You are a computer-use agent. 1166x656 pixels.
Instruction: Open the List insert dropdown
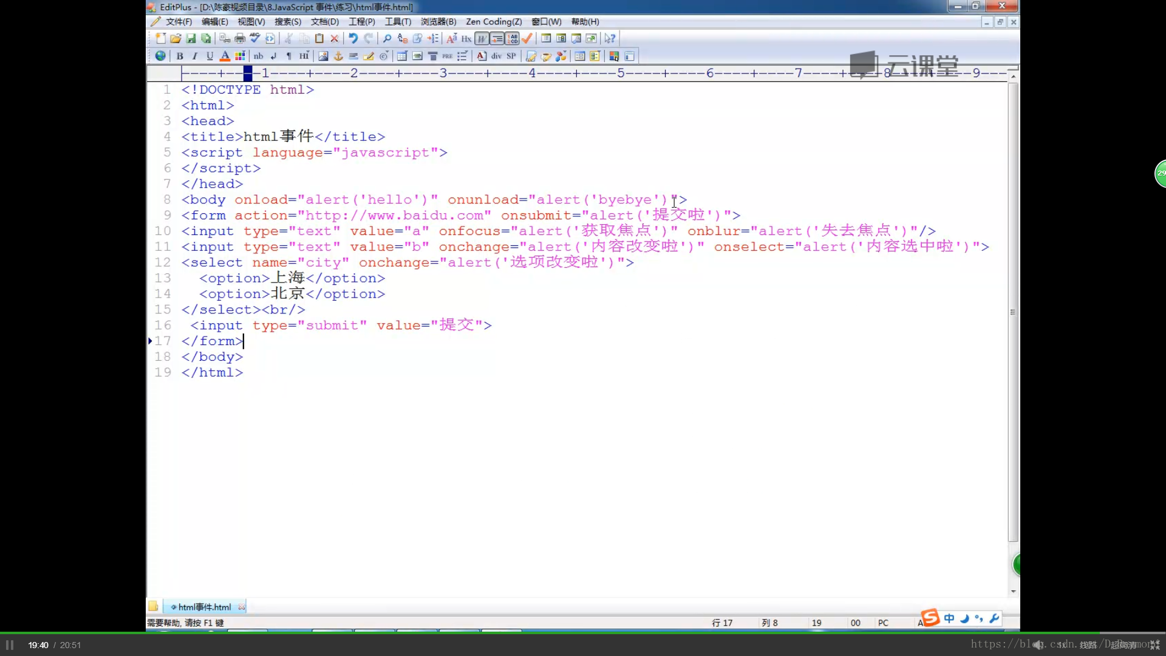463,56
